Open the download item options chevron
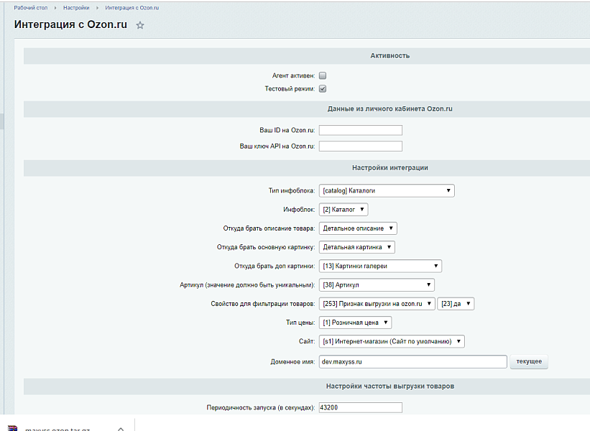Image resolution: width=590 pixels, height=431 pixels. [121, 428]
